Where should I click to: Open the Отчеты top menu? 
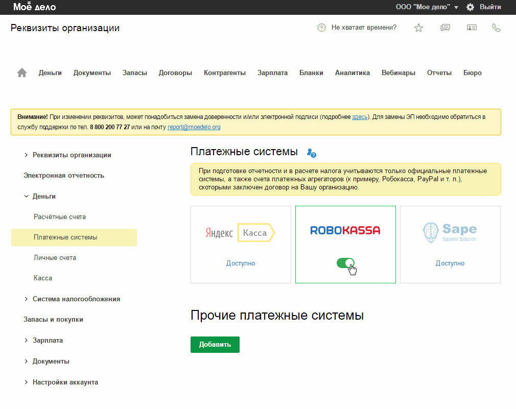[x=439, y=73]
